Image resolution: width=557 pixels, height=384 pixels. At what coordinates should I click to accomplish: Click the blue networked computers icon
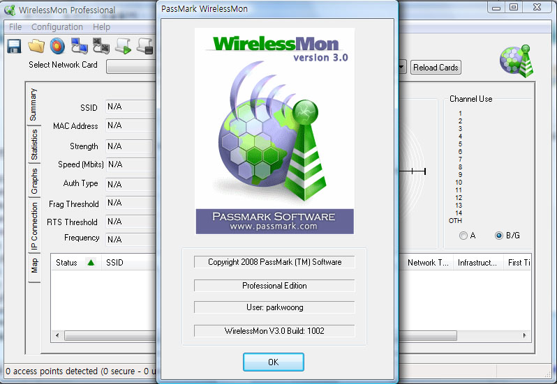(x=80, y=46)
